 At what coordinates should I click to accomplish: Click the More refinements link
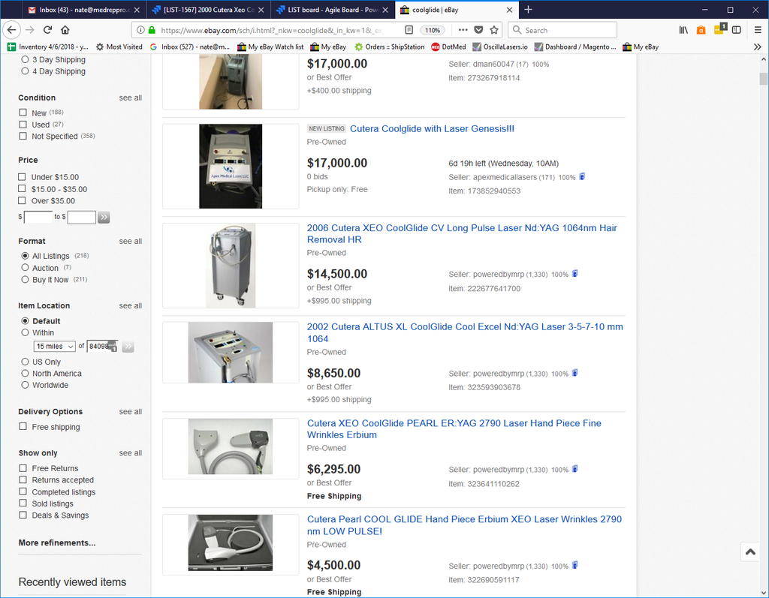(57, 542)
